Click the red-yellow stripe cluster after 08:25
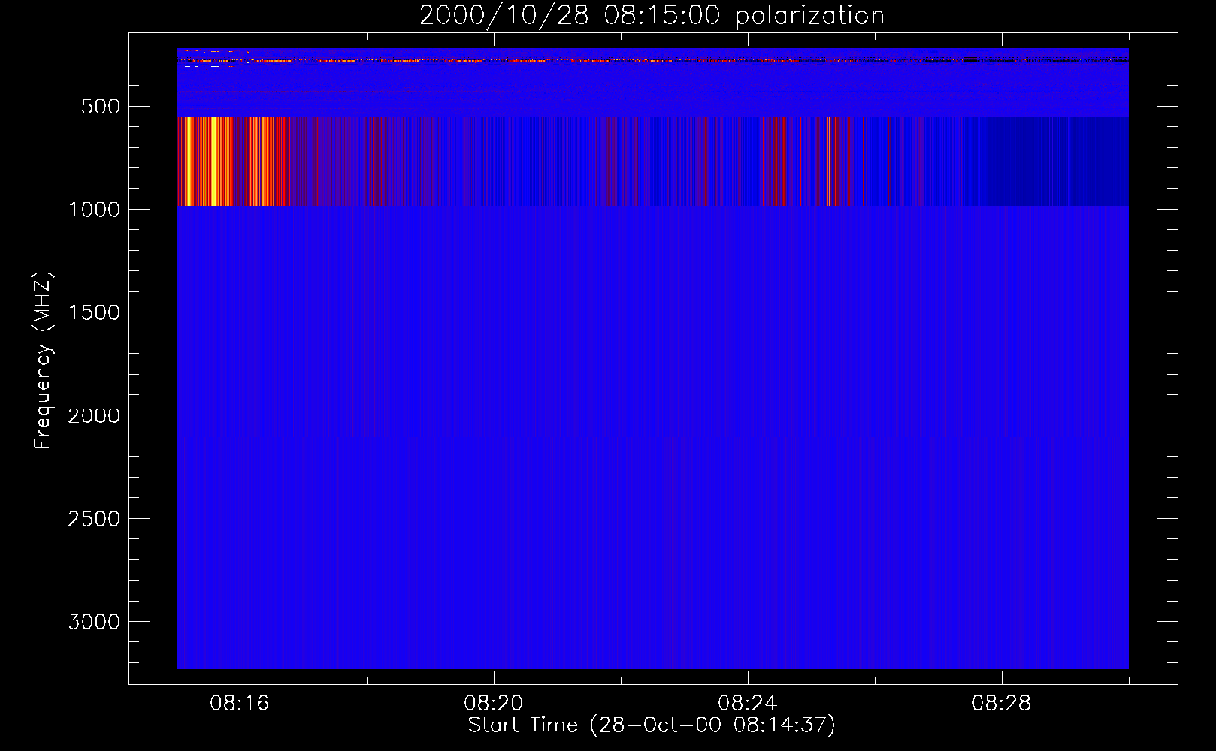The image size is (1216, 751). (x=834, y=161)
